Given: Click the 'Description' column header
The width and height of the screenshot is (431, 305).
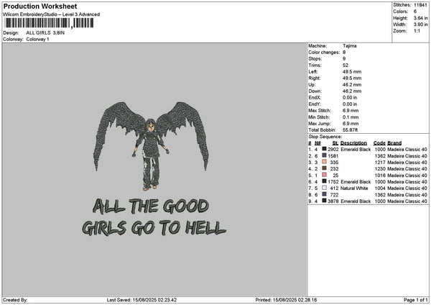Looking at the screenshot, I should [353, 143].
